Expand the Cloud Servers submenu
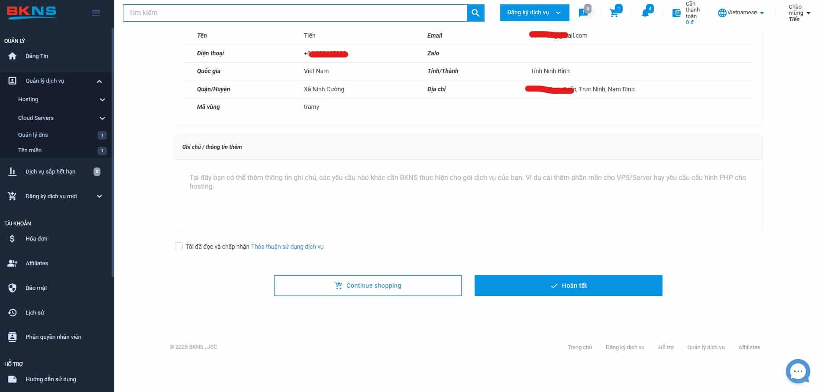The image size is (821, 392). click(x=102, y=118)
